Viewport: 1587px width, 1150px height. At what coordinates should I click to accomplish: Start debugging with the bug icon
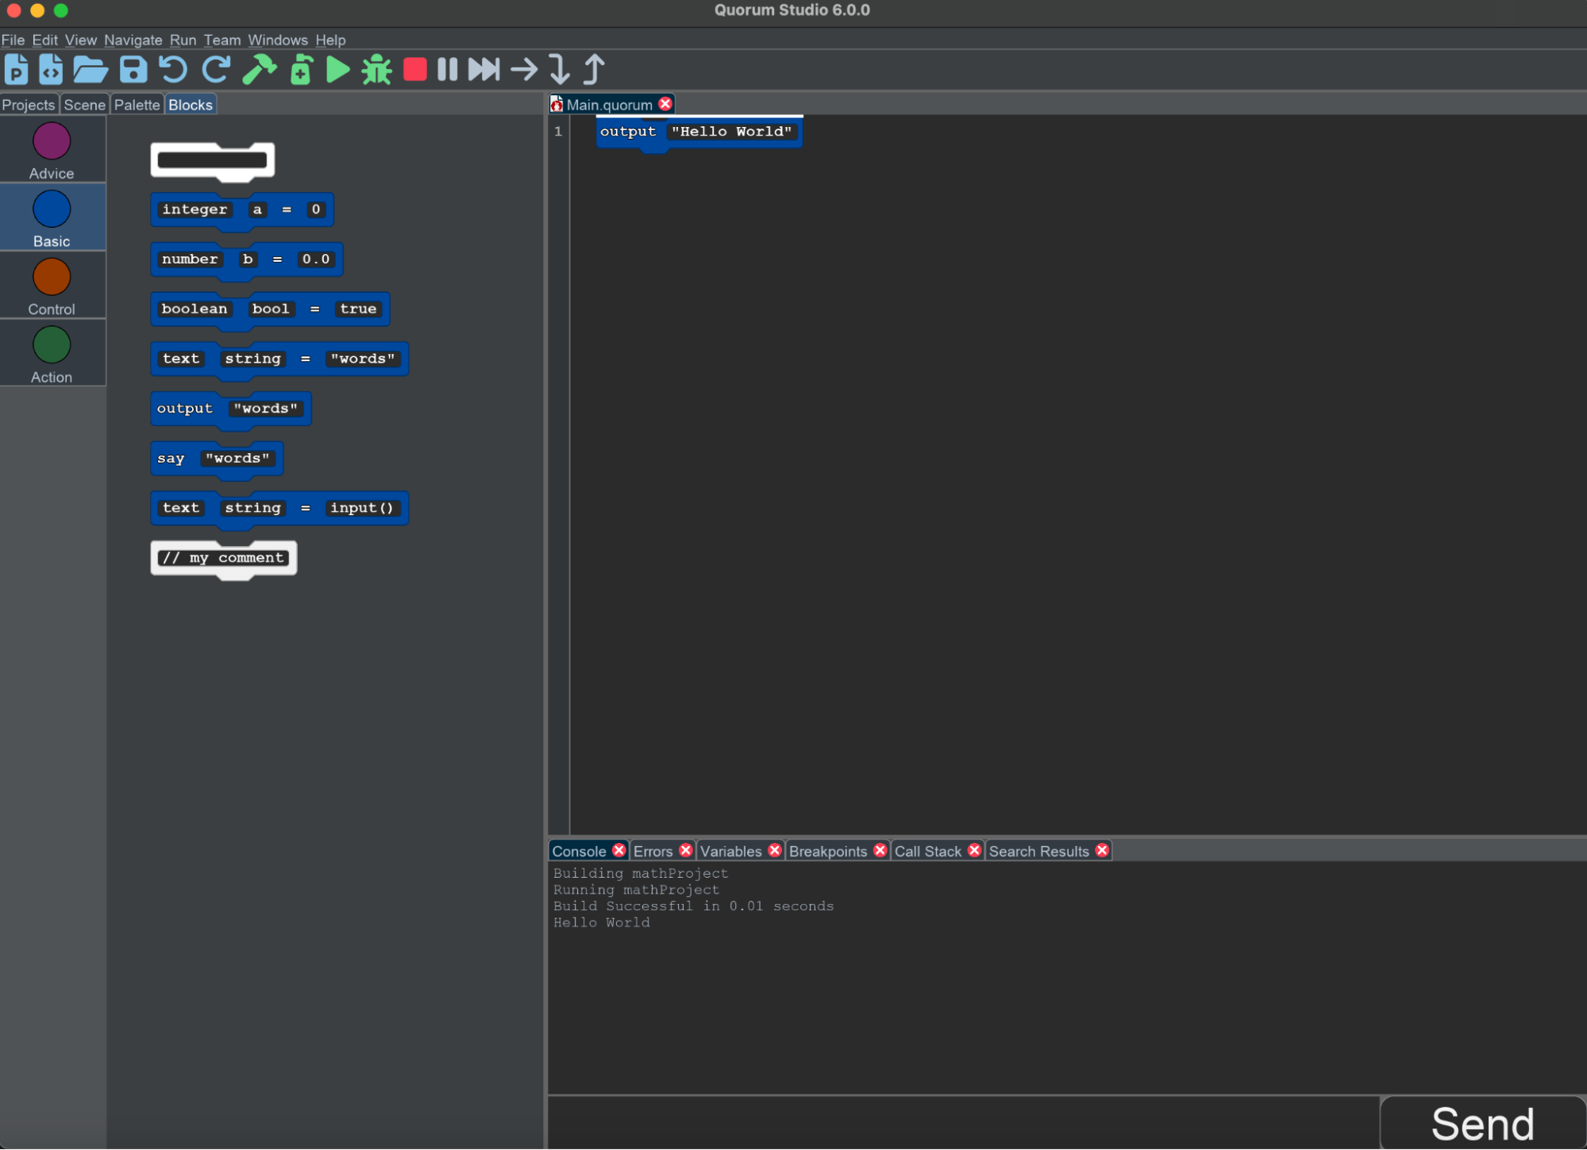[376, 70]
